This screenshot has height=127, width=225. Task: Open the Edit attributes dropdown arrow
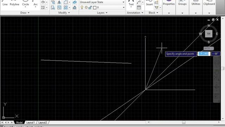[160, 7]
